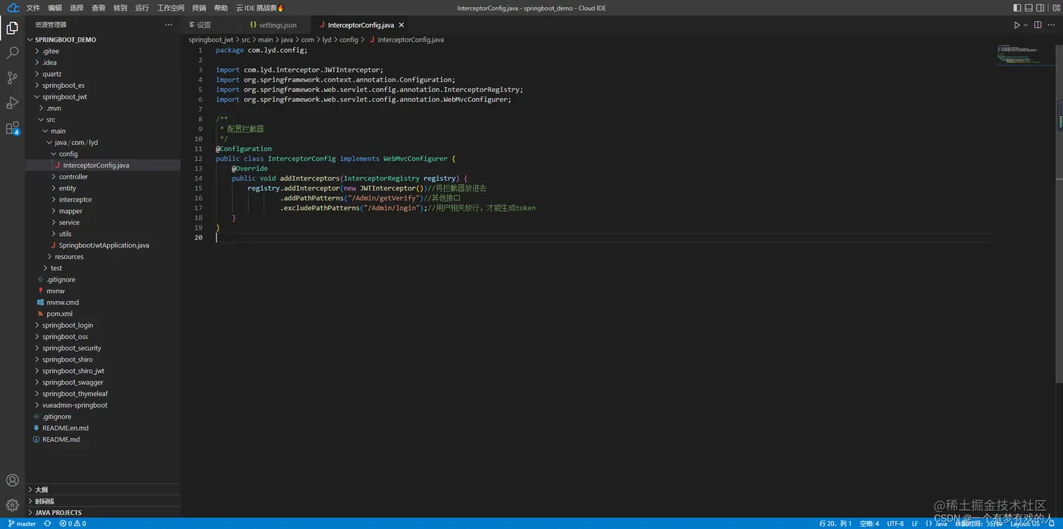Open the 帮助 menu
1063x529 pixels.
coord(221,8)
